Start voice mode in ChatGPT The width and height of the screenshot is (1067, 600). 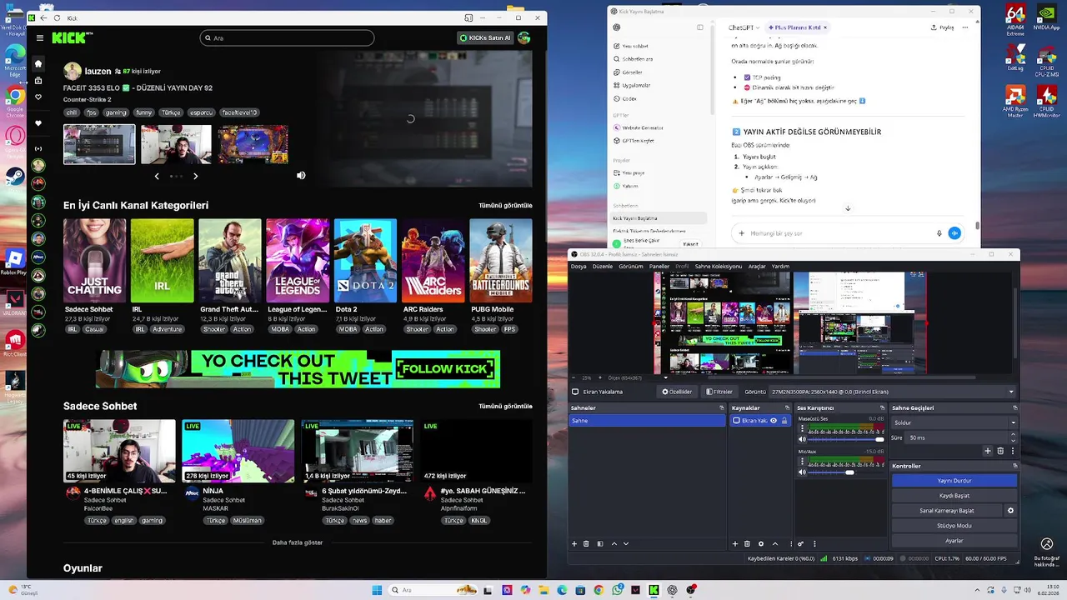[x=954, y=233]
